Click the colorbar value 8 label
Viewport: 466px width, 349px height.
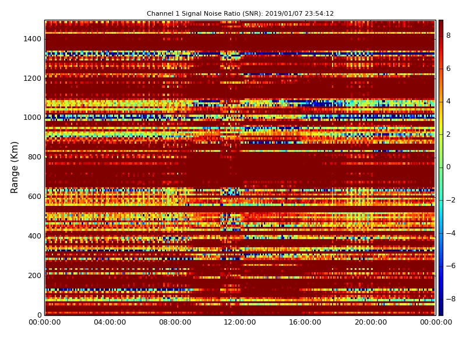(449, 35)
